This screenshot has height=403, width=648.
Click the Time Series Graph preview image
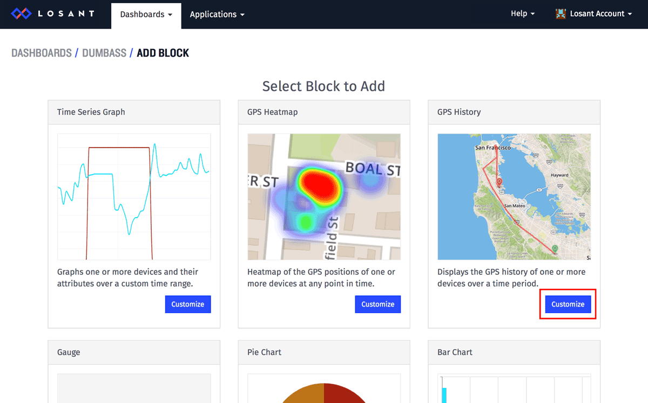[x=134, y=197]
